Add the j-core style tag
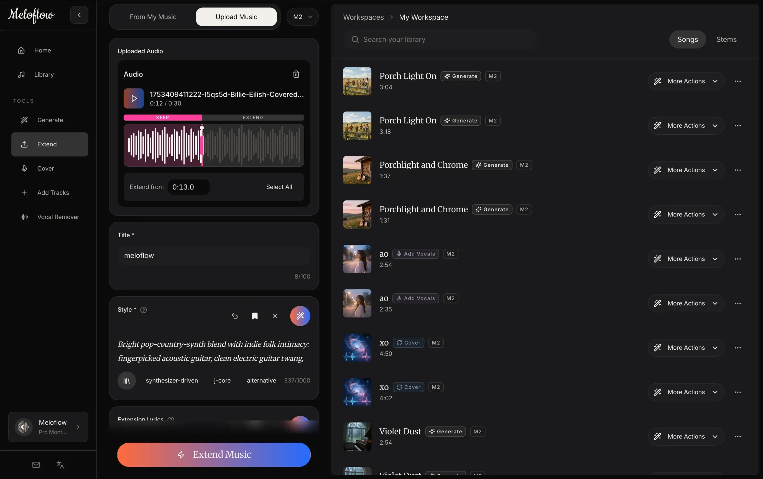This screenshot has height=479, width=763. [222, 380]
